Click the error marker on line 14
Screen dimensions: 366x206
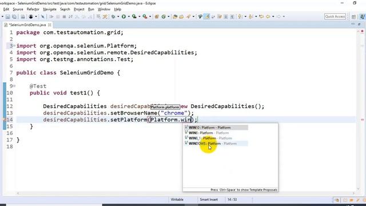(x=4, y=120)
